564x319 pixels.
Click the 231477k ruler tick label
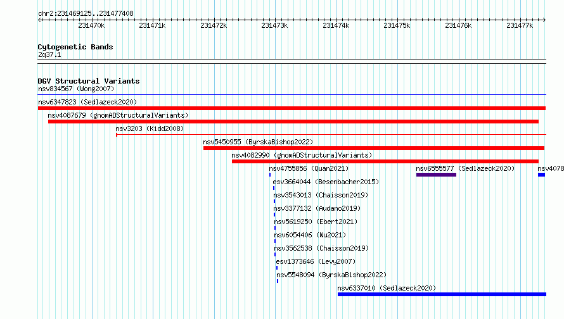(x=520, y=25)
